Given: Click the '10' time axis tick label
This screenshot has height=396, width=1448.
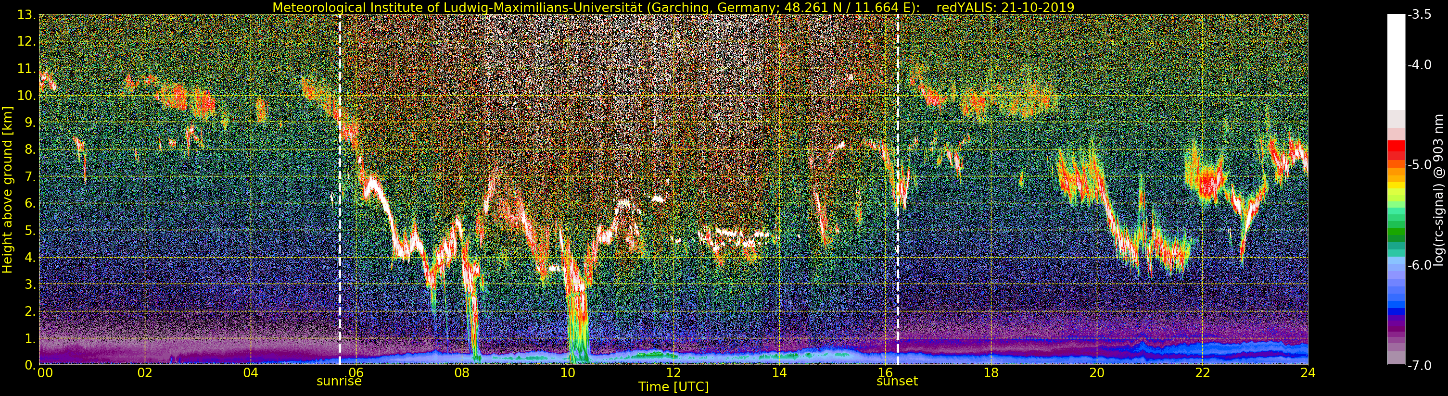Looking at the screenshot, I should point(568,373).
